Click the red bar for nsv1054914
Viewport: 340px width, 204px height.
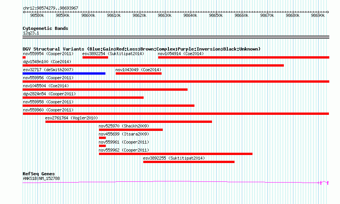pos(244,57)
